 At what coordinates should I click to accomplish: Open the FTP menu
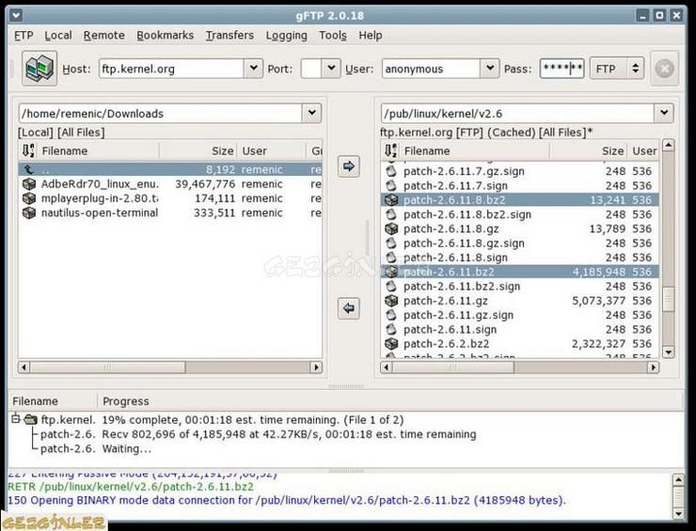[x=24, y=36]
